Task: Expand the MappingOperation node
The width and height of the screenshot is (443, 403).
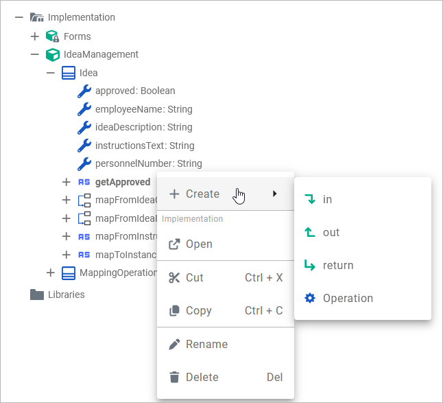Action: point(51,273)
